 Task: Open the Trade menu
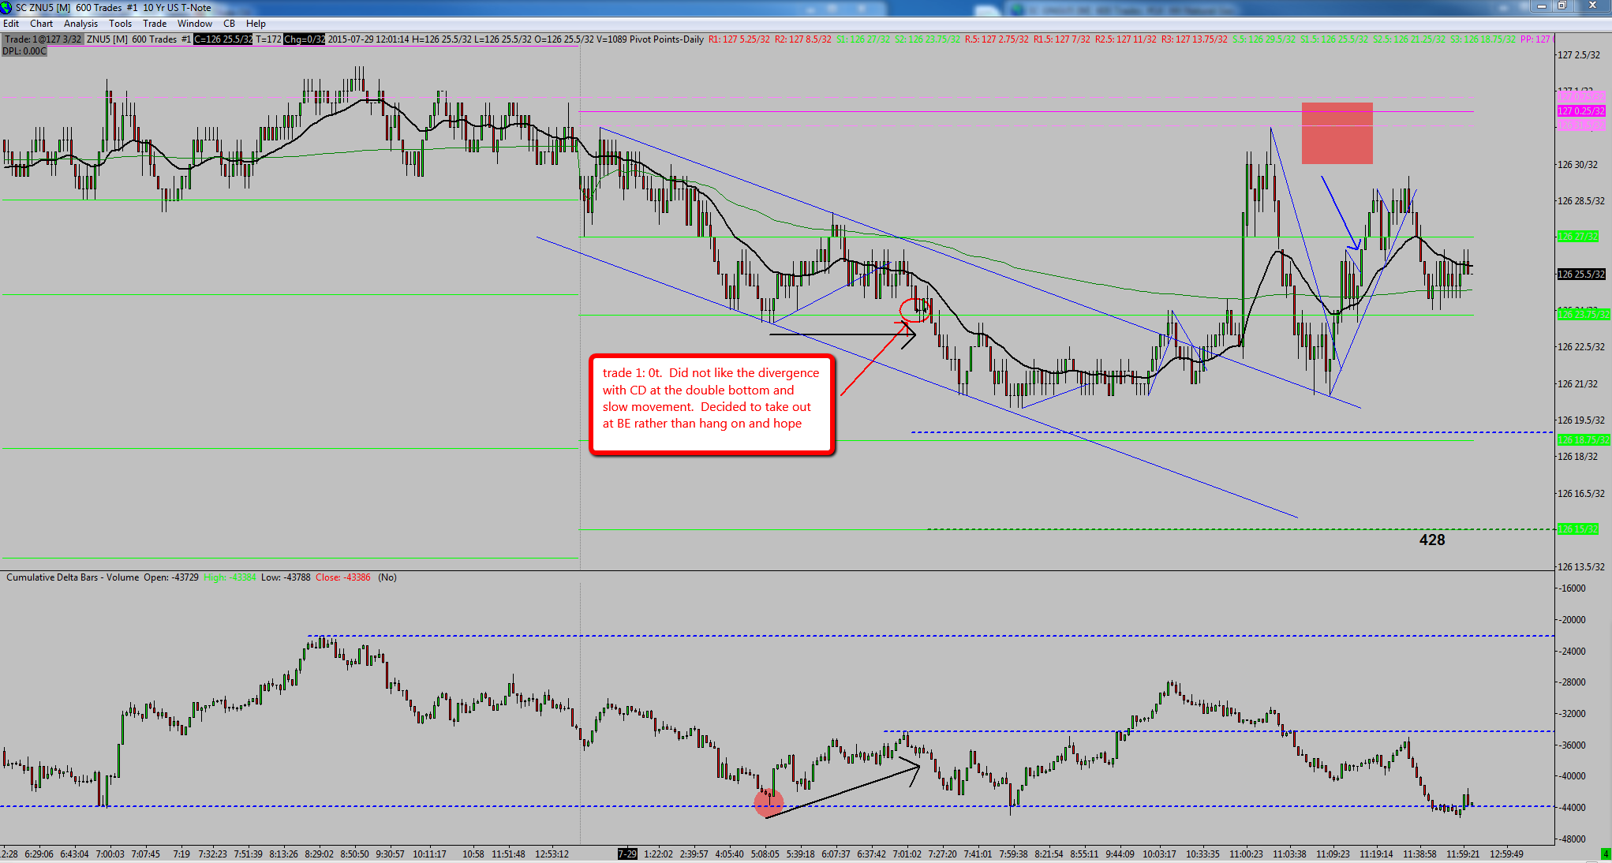(155, 24)
